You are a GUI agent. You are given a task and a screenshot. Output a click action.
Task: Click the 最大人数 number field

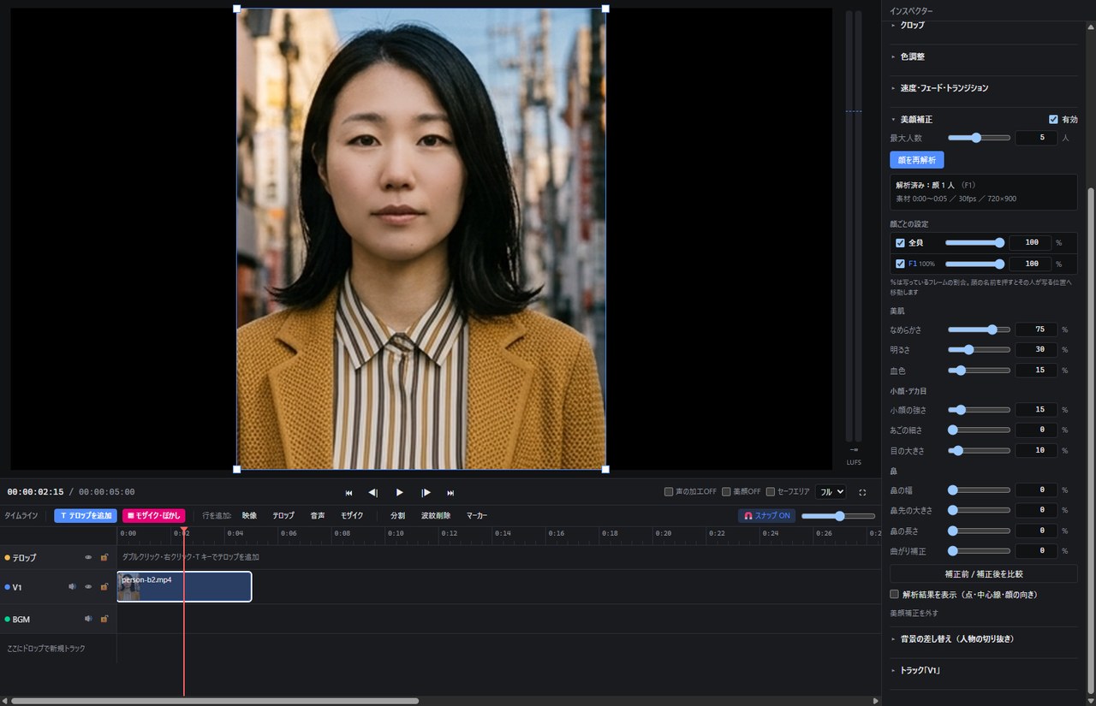1036,138
